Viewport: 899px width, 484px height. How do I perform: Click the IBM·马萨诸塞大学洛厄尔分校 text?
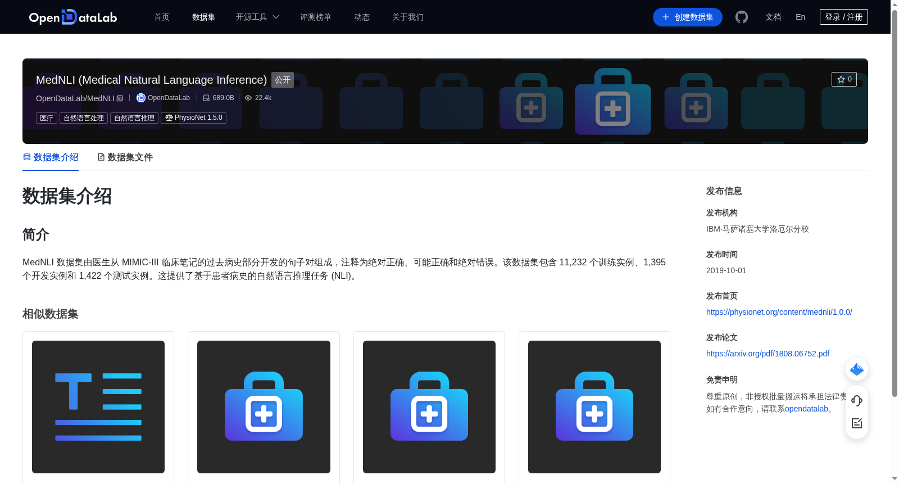point(757,229)
